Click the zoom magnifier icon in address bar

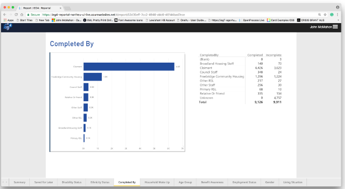tap(319, 14)
